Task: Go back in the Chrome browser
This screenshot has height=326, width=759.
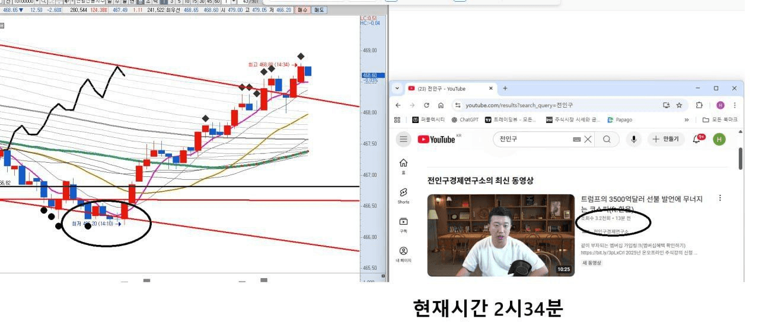Action: [398, 105]
